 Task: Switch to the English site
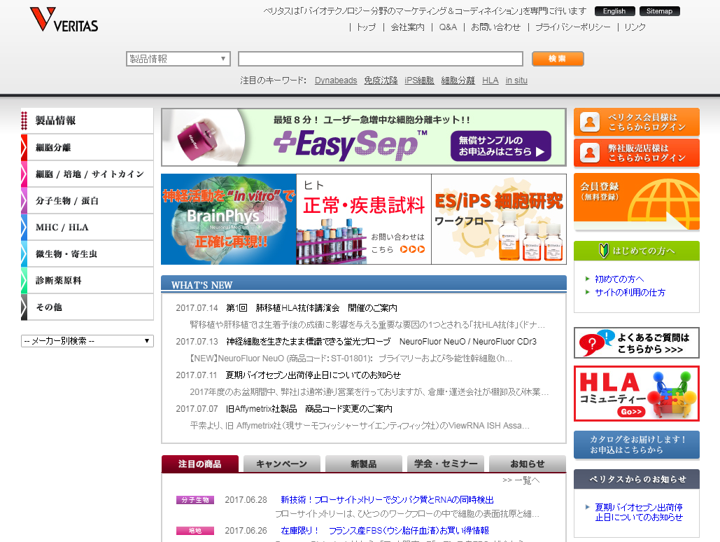click(614, 11)
